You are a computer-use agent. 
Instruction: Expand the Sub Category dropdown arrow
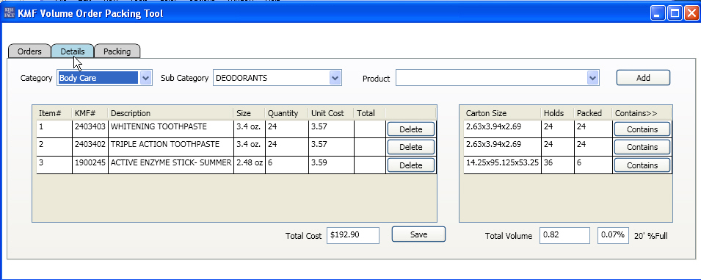coord(335,78)
